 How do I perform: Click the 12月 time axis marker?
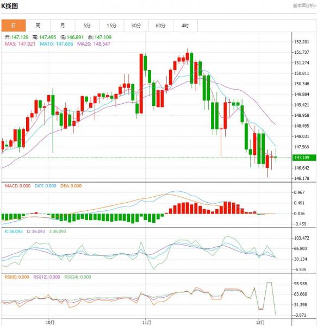[x=260, y=322]
